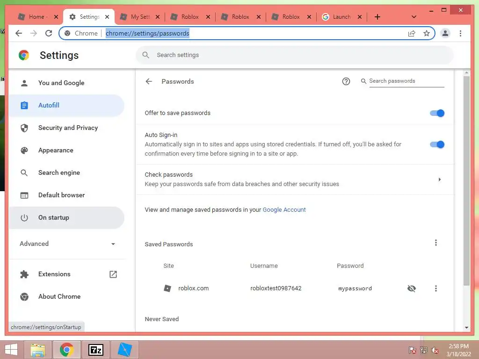Click in the Search settings field
This screenshot has width=479, height=359.
[x=295, y=55]
